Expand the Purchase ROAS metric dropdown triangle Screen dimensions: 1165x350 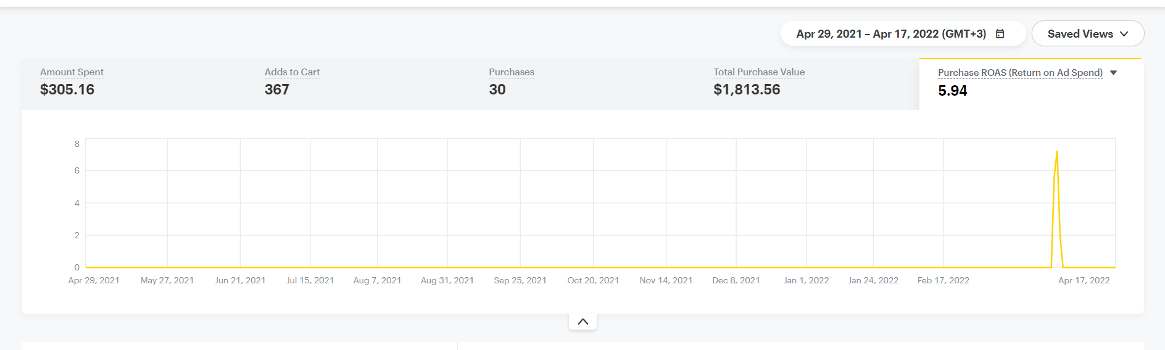1114,73
